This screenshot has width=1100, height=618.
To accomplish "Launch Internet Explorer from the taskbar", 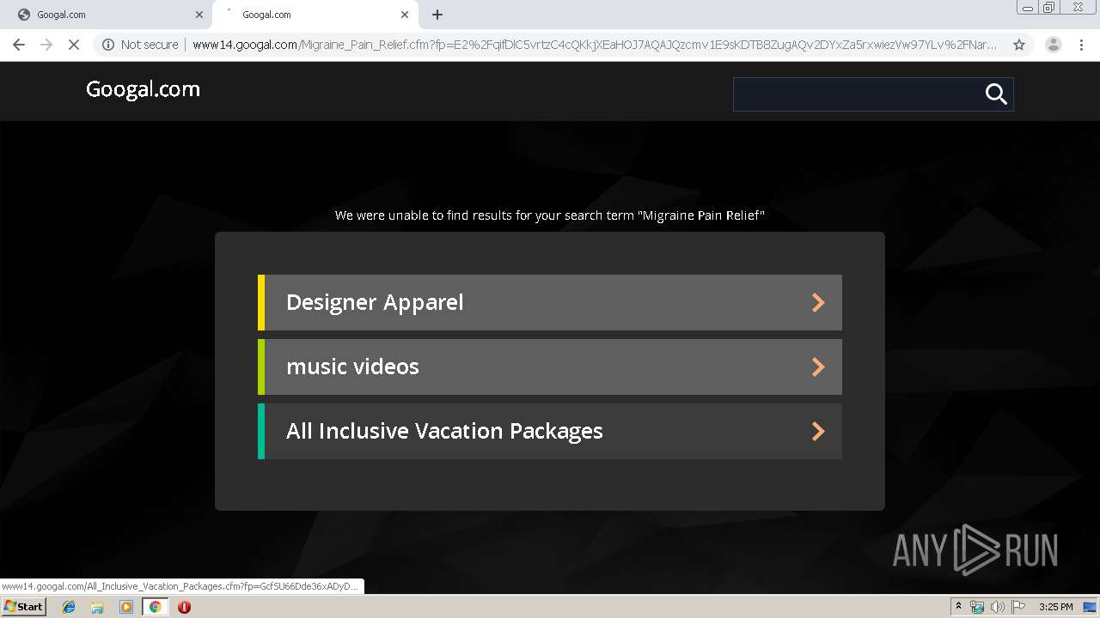I will tap(69, 607).
